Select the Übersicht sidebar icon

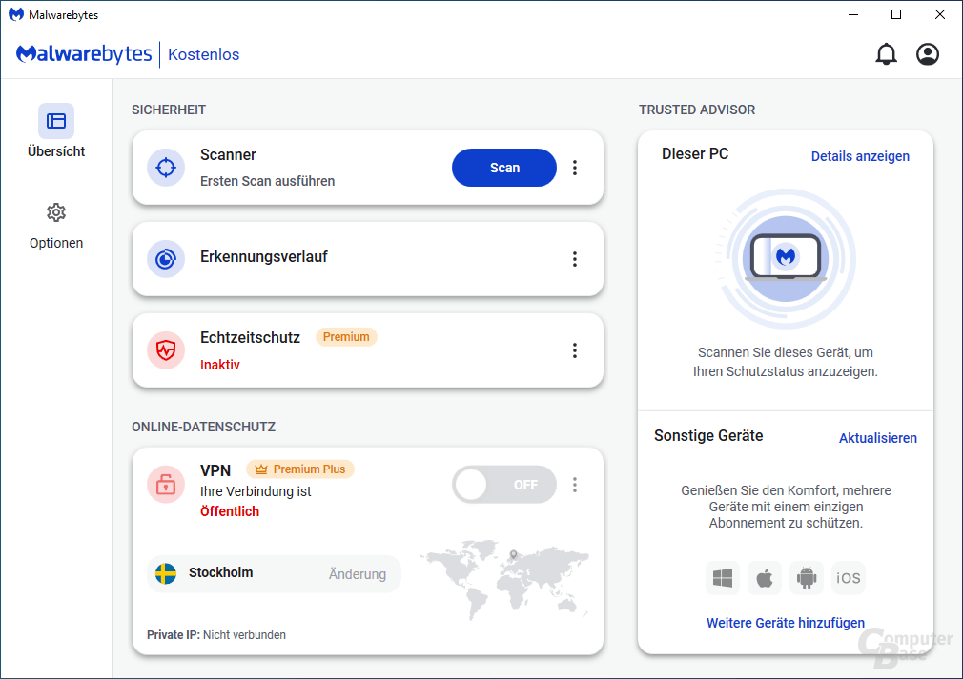tap(56, 121)
